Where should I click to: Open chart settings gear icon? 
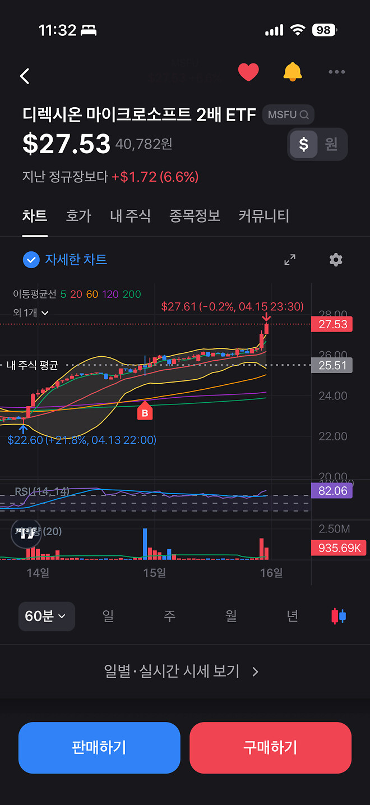pos(336,260)
